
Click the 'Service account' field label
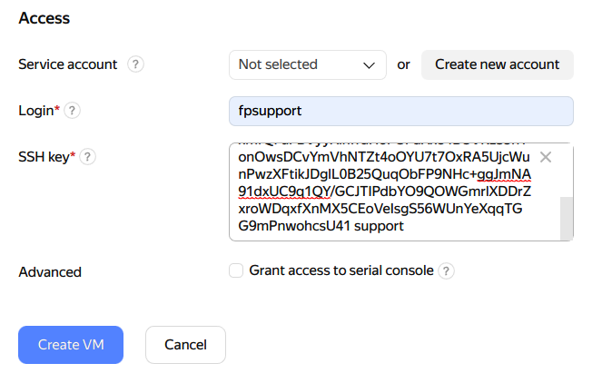[67, 64]
